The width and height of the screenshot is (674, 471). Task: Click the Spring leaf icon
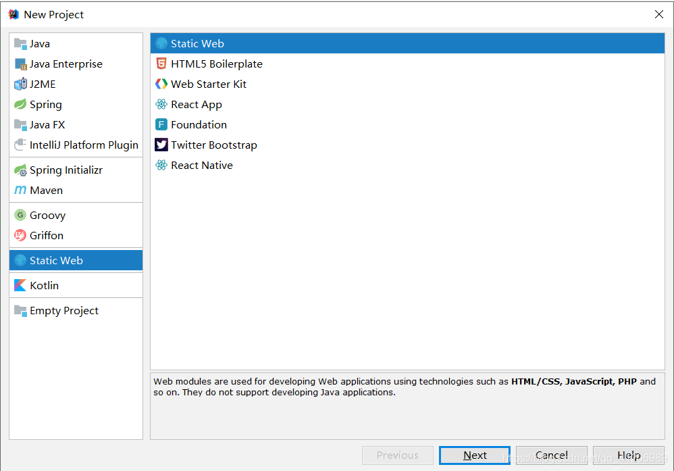pos(20,104)
